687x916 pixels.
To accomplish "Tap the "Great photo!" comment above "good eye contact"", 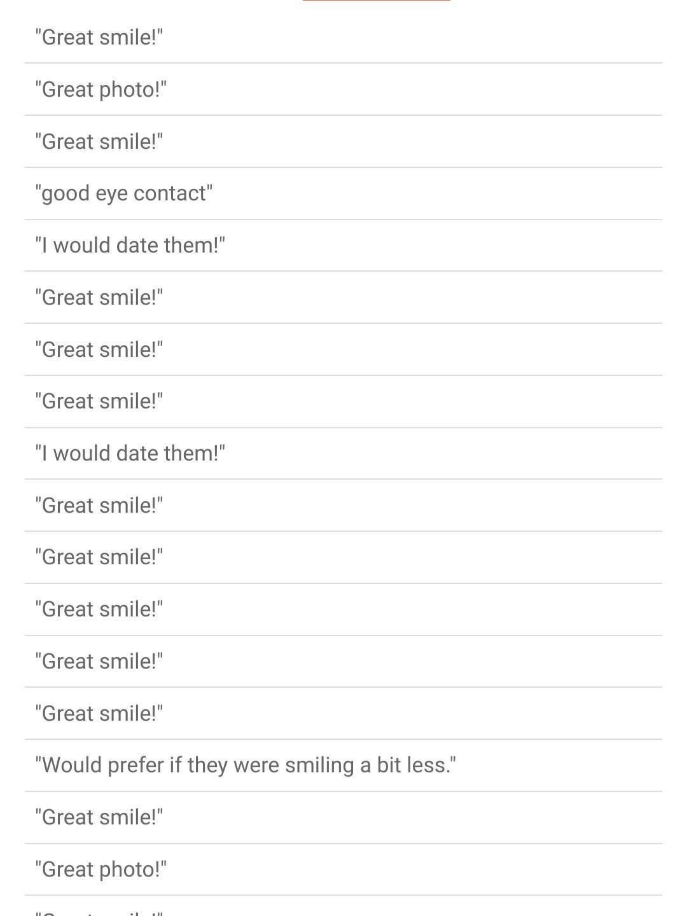I will click(x=101, y=90).
